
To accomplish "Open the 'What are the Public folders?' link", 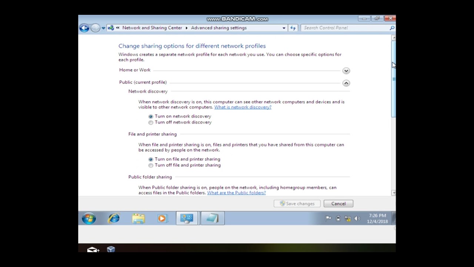I will point(236,193).
